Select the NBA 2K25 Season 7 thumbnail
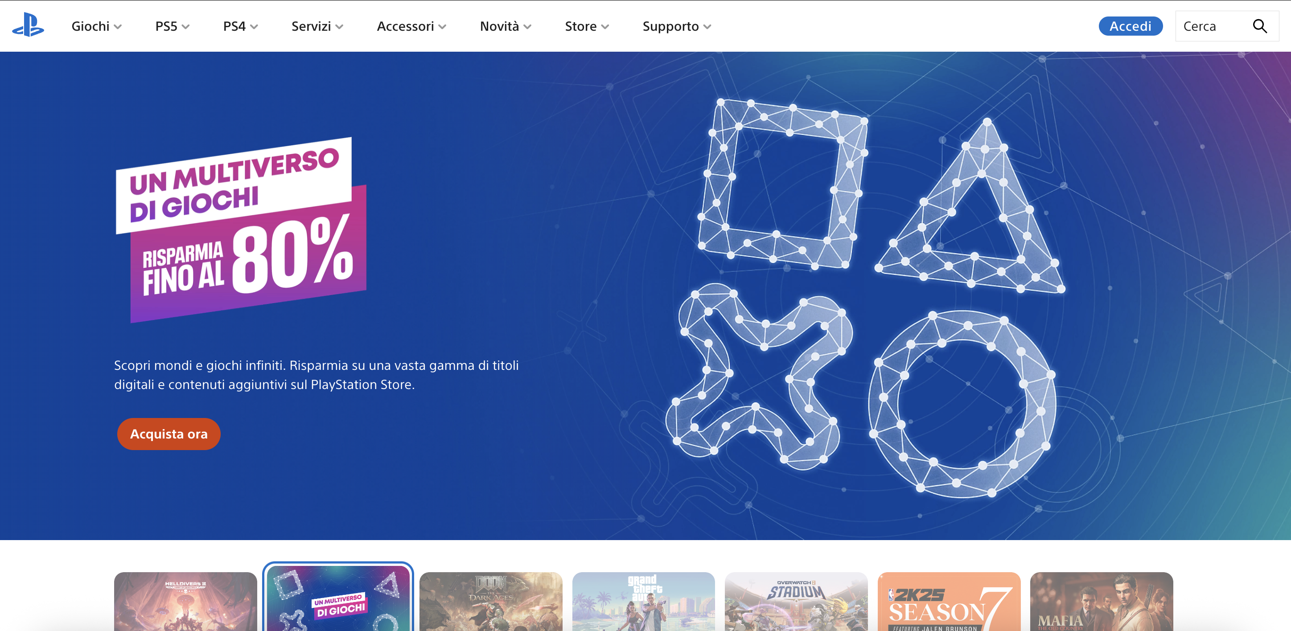The image size is (1291, 631). point(949,602)
